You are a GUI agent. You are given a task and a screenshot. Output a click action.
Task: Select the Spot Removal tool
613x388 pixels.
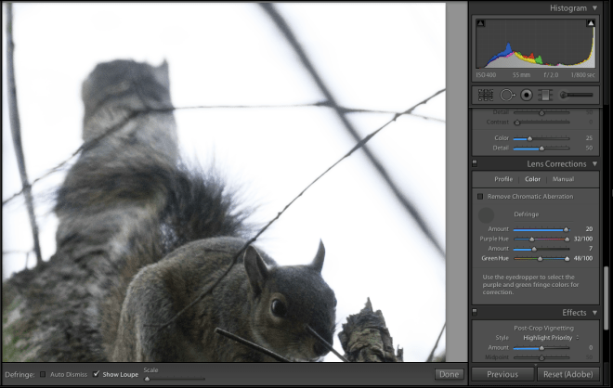point(506,95)
